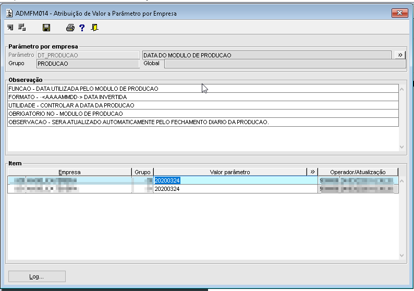The width and height of the screenshot is (414, 291).
Task: Open parameter lookup with the >> button
Action: 400,55
